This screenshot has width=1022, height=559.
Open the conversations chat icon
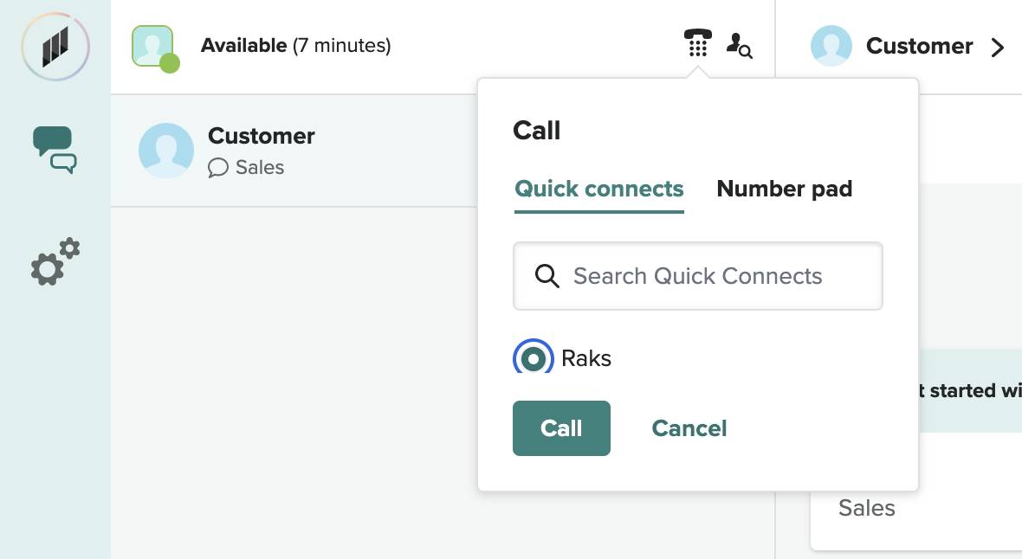pos(55,149)
